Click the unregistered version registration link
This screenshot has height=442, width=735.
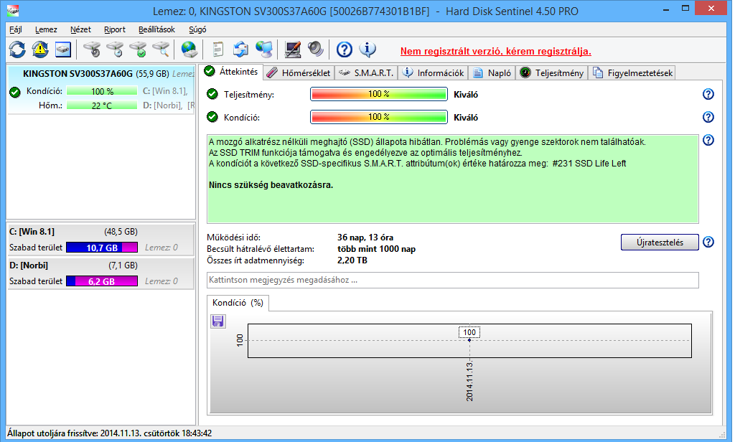(x=495, y=52)
